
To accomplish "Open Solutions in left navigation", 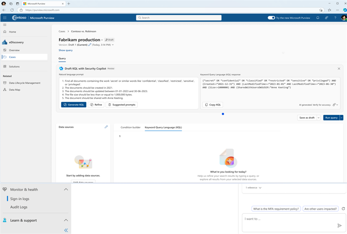I will click(x=14, y=67).
